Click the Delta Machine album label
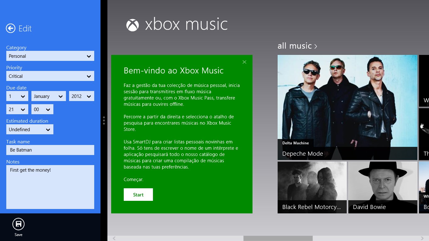 coord(296,143)
